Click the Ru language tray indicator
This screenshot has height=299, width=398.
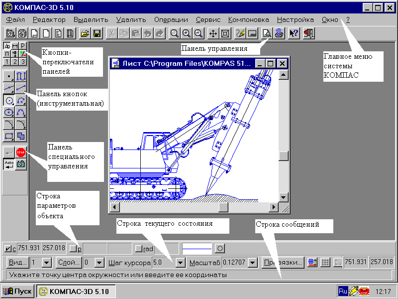pyautogui.click(x=343, y=291)
